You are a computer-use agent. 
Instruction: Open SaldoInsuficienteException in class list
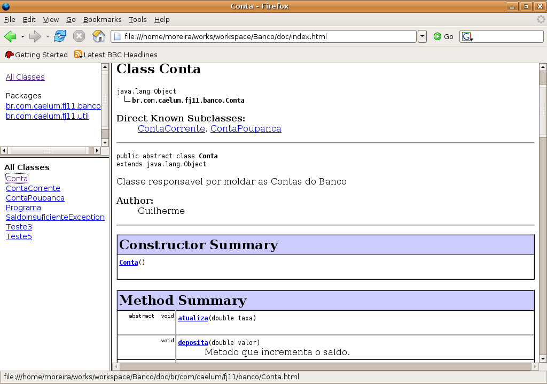[x=55, y=217]
